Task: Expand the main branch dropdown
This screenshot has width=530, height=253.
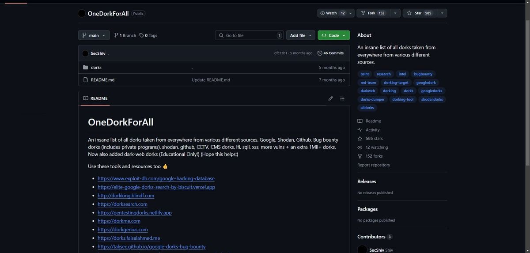Action: (94, 35)
